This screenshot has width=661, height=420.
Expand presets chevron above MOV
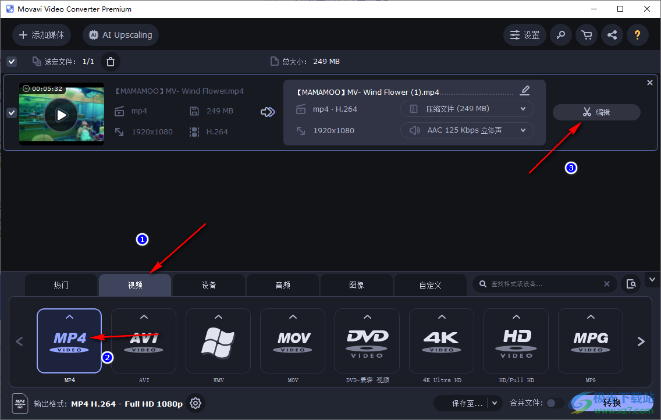pos(293,317)
